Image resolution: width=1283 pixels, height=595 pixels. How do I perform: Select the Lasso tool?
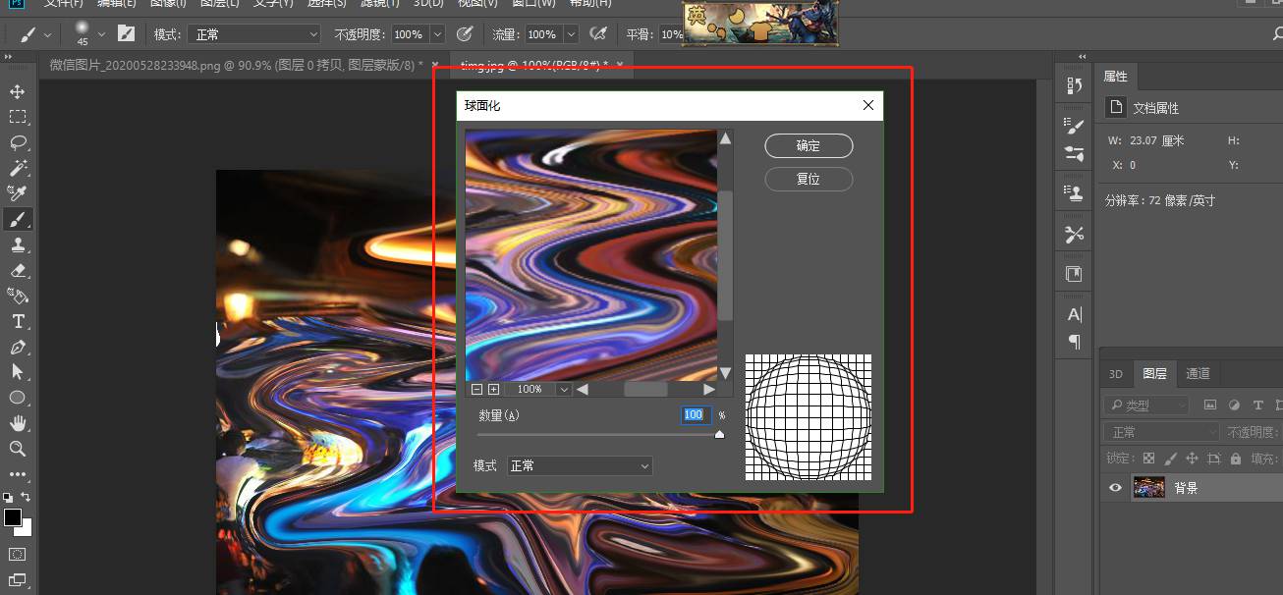18,142
